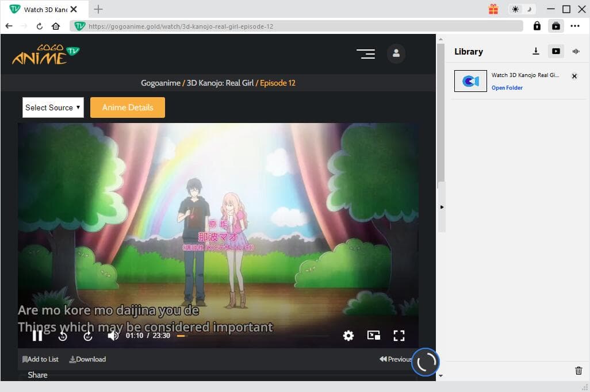
Task: Click the browser home icon
Action: tap(56, 26)
